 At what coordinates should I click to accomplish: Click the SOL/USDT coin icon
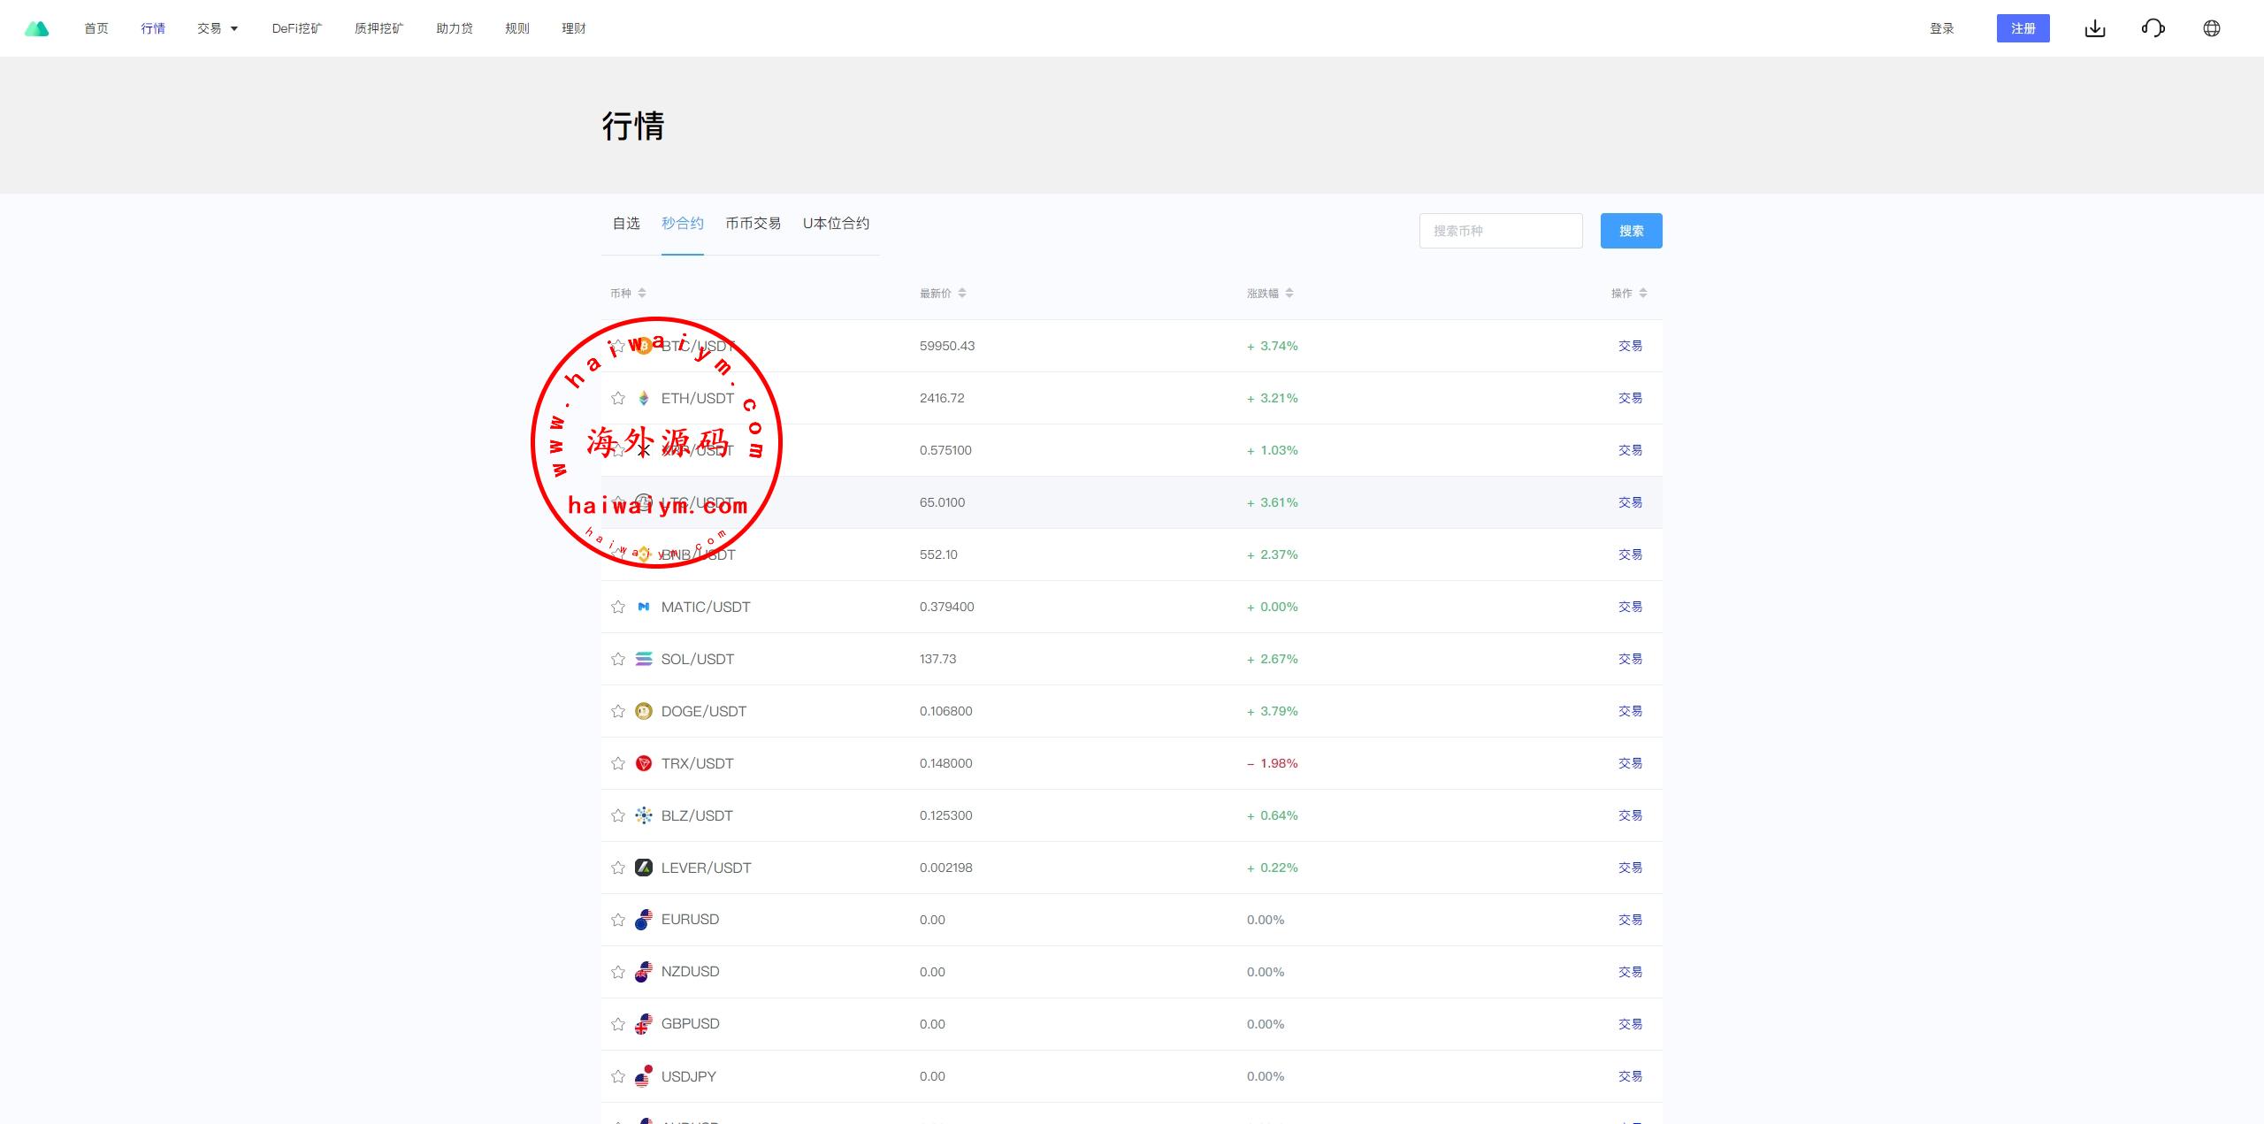coord(644,659)
